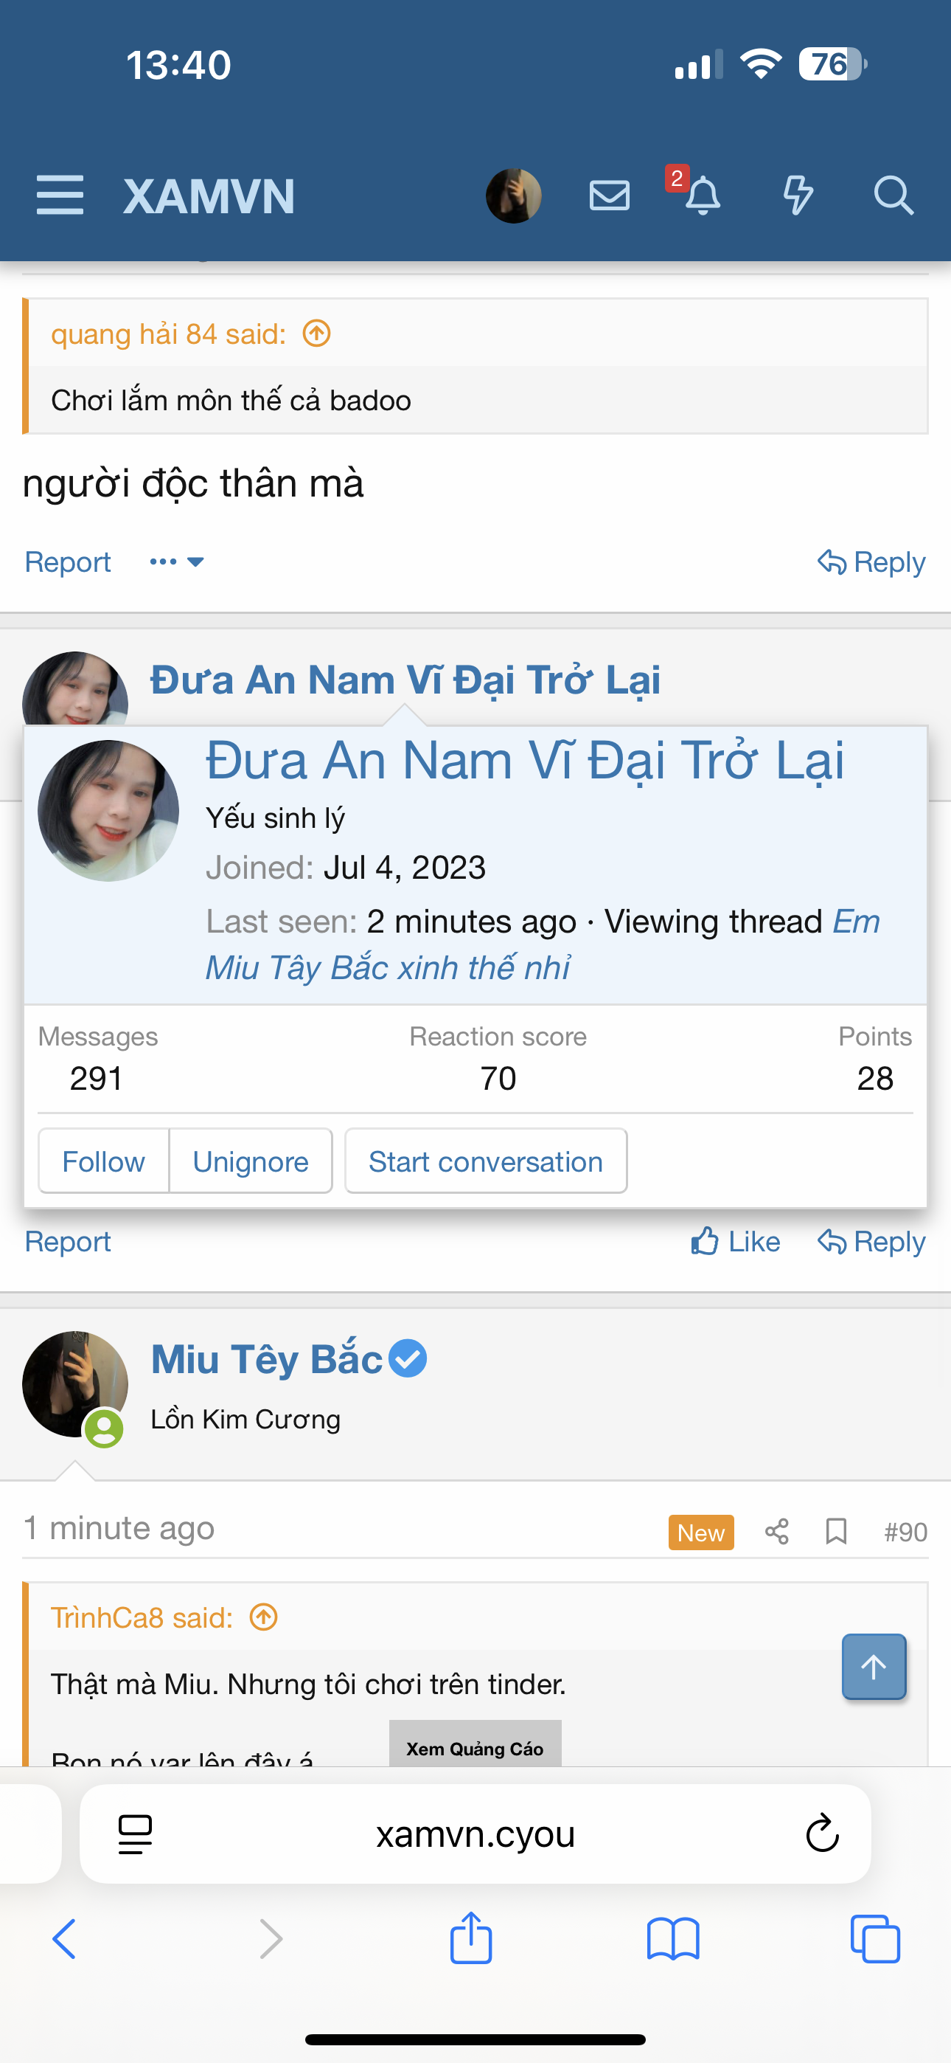Tap the What's new lightning bolt icon
Viewport: 951px width, 2063px height.
coord(798,196)
